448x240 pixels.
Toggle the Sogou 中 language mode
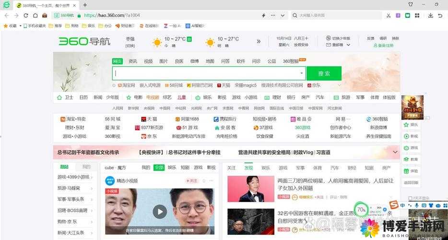pyautogui.click(x=402, y=205)
